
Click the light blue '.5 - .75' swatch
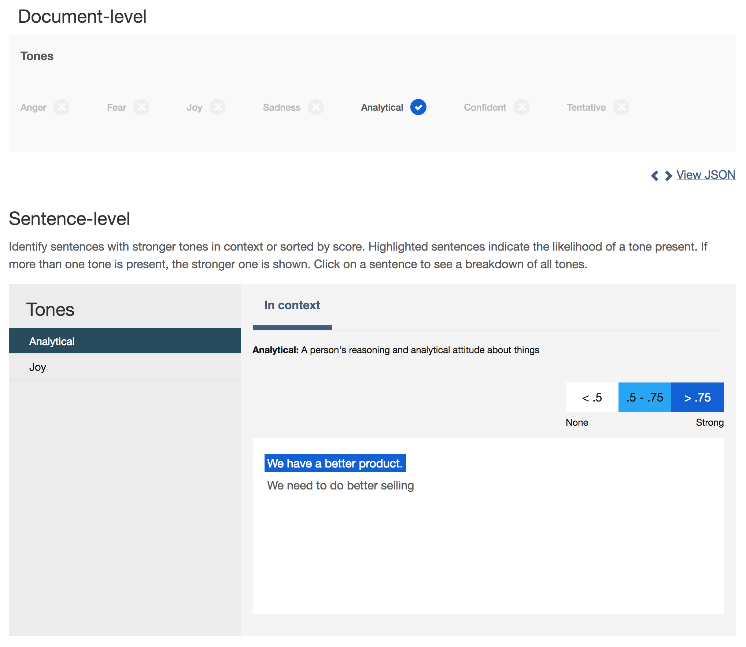pyautogui.click(x=645, y=397)
